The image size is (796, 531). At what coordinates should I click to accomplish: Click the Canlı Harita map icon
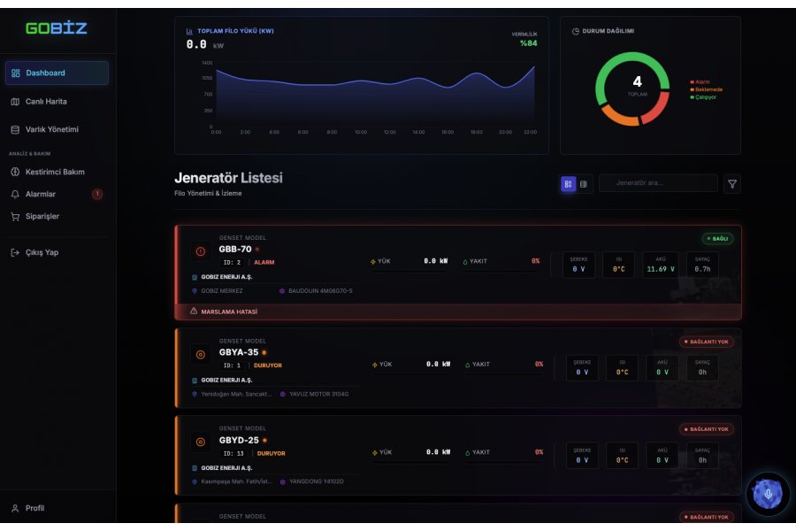point(15,102)
